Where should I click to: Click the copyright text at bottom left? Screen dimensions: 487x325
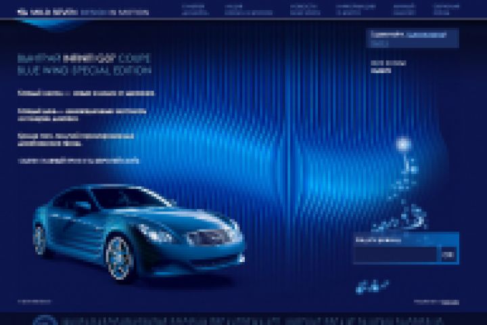tap(34, 301)
